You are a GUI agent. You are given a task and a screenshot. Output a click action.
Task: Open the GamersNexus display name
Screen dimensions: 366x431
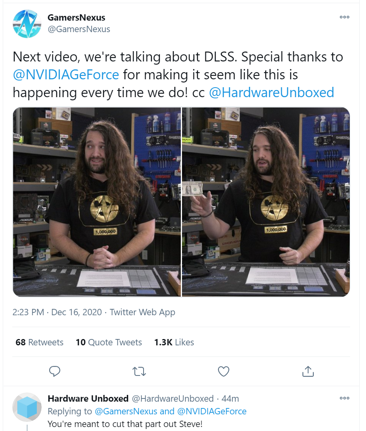[x=76, y=17]
